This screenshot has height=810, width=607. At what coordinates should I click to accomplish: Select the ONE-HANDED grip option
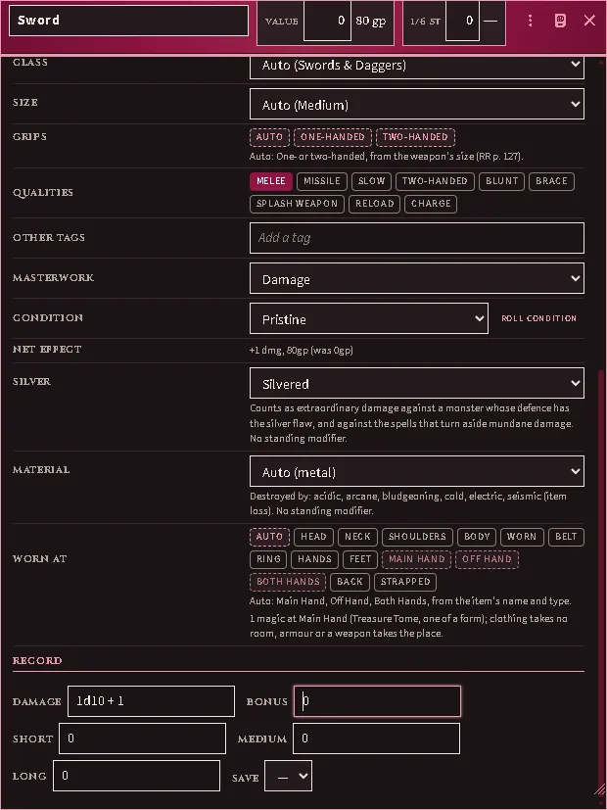point(333,137)
